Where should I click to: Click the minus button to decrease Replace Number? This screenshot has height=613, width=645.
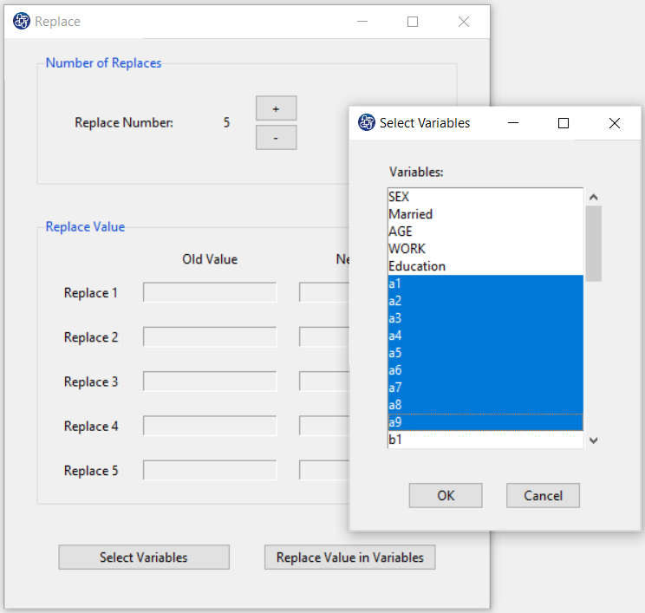pos(276,138)
